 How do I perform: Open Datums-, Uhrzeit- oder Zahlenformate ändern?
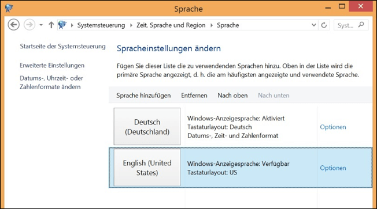pyautogui.click(x=51, y=82)
